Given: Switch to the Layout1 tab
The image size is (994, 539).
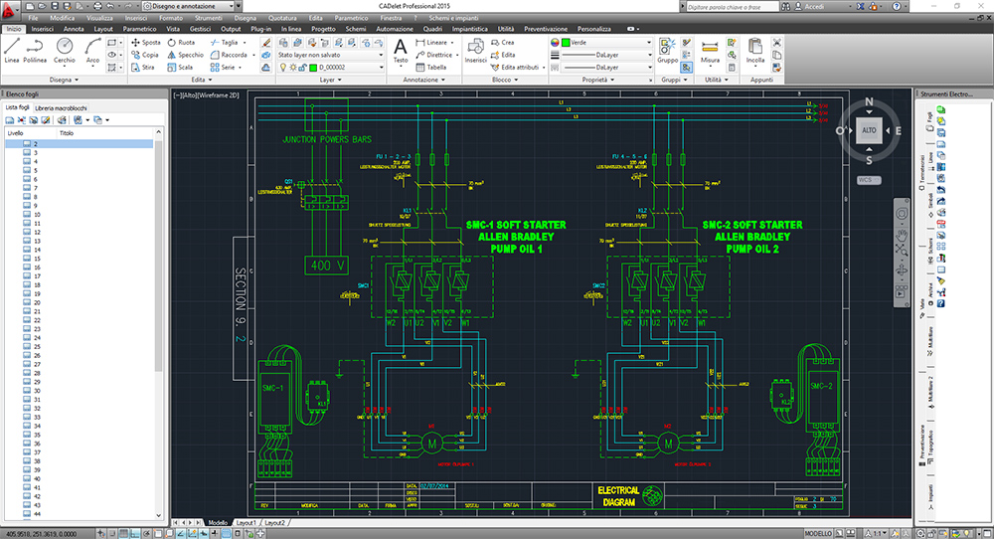Looking at the screenshot, I should click(246, 523).
